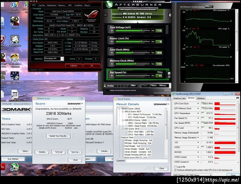This screenshot has height=184, width=241.
Task: Click the unlock padlock icon beside Profile
Action: (x=105, y=86)
